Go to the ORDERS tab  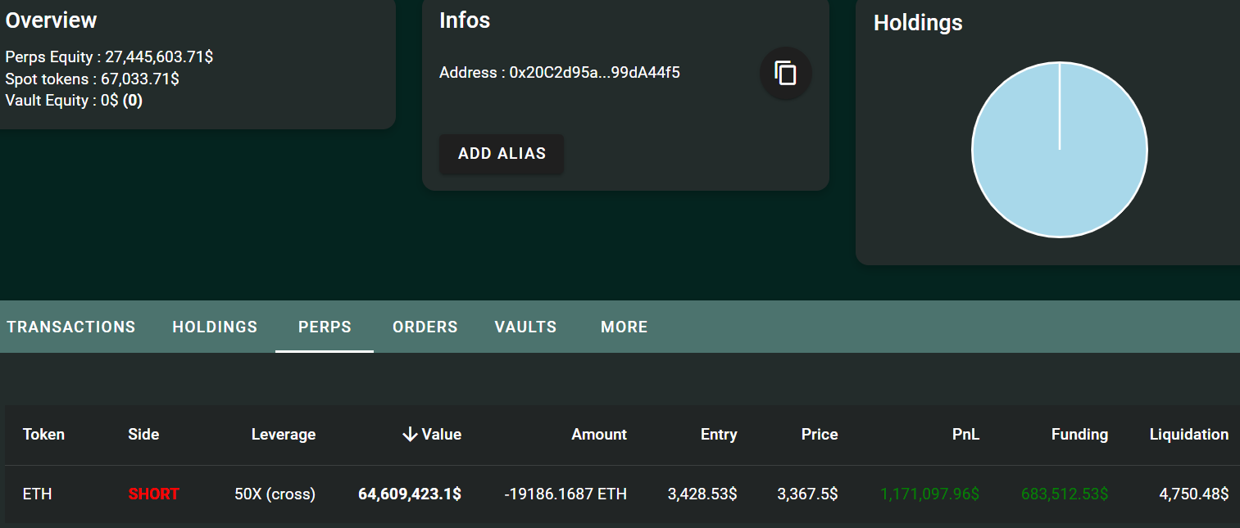(x=425, y=327)
